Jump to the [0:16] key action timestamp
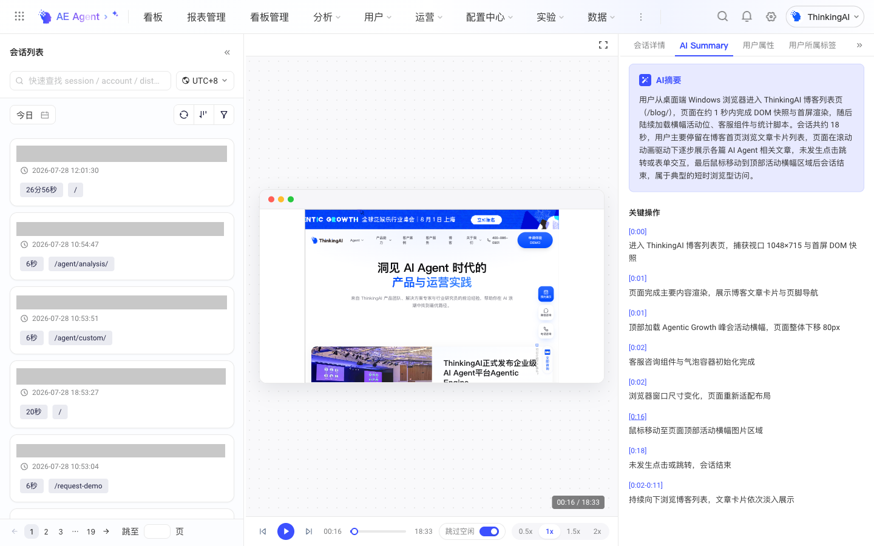Viewport: 874px width, 546px height. [x=638, y=417]
